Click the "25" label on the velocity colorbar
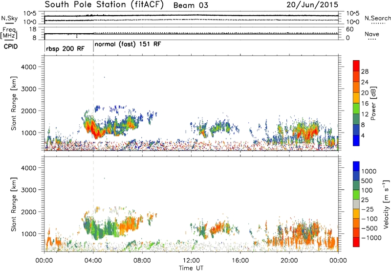Viewport: 391px width, 271px height. click(365, 200)
